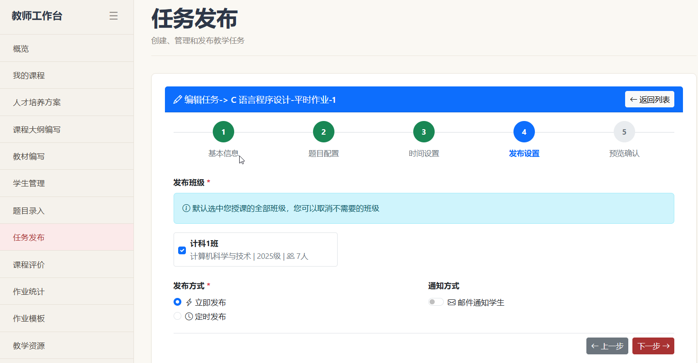Select the 立即发布 radio button
The width and height of the screenshot is (698, 363).
177,302
